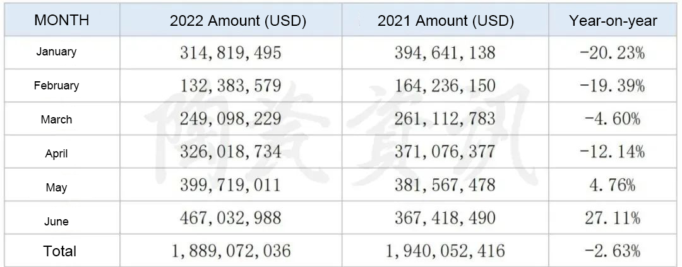Select the January row label
Viewport: 682px width, 267px height.
tap(56, 52)
